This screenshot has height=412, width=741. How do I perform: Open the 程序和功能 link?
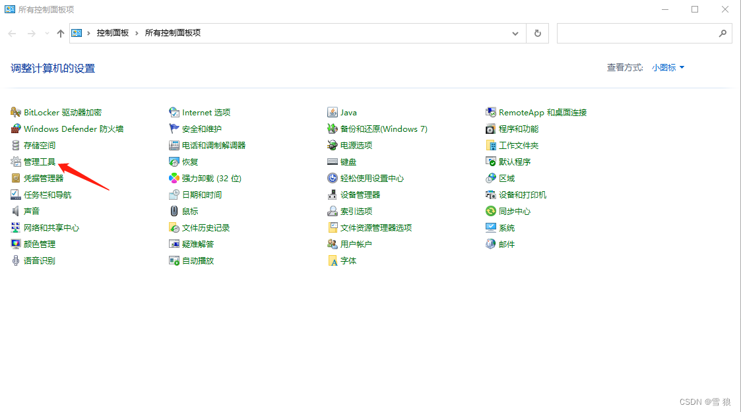click(519, 129)
